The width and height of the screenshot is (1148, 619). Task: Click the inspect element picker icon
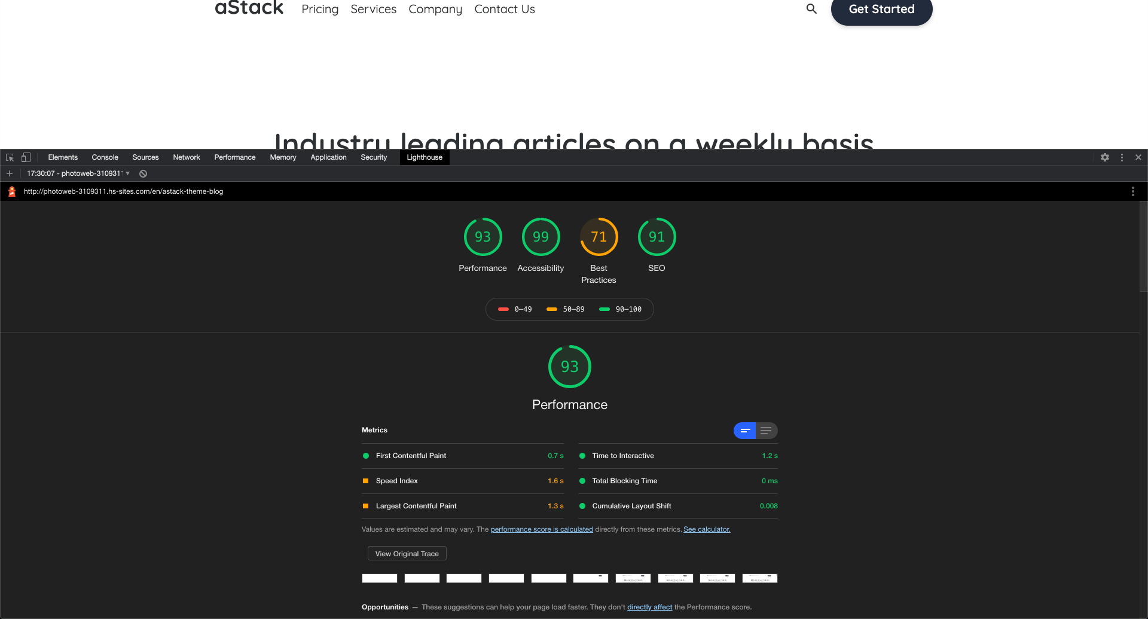coord(10,157)
